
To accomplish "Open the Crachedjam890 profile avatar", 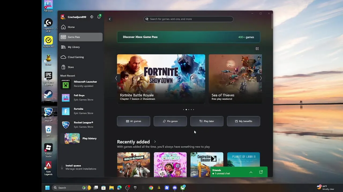I will 63,17.
